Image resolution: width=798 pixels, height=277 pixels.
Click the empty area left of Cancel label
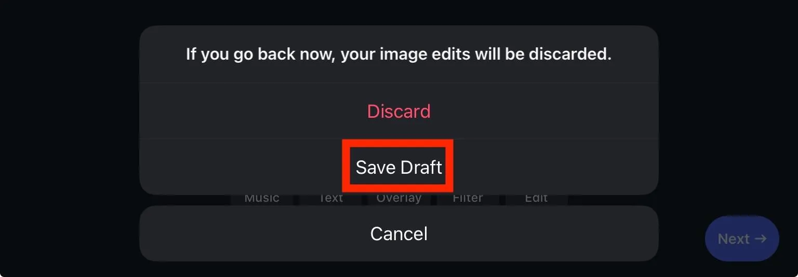(x=255, y=233)
